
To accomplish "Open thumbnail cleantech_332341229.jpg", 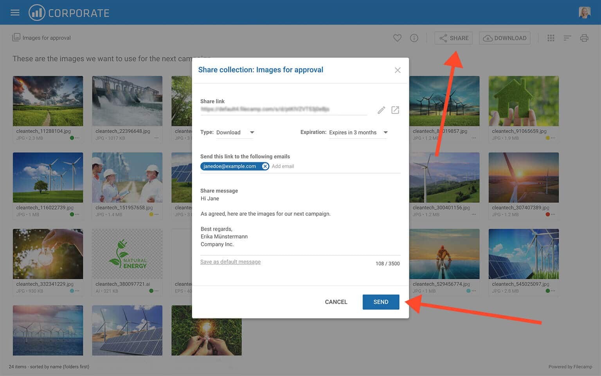I will pyautogui.click(x=48, y=254).
